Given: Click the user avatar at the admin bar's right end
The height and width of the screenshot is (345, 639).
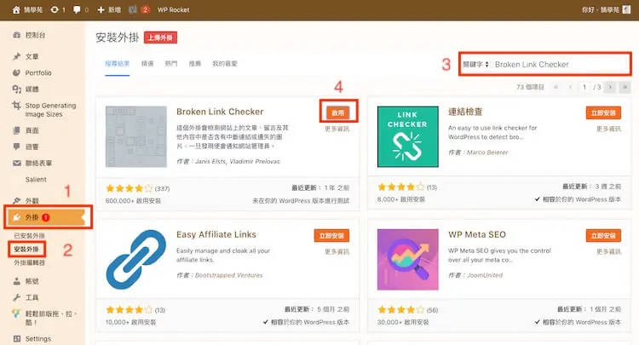Looking at the screenshot, I should point(627,9).
